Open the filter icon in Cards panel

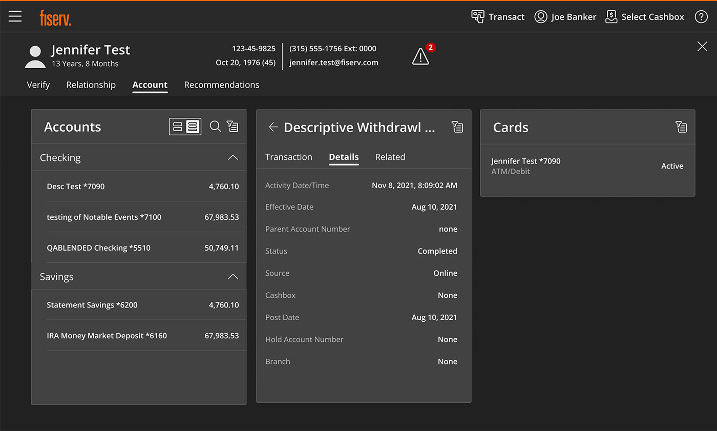[x=681, y=127]
